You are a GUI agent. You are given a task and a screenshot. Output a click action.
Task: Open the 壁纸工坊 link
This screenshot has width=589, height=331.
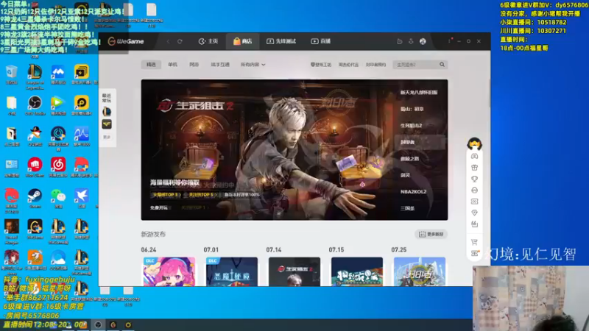click(321, 65)
